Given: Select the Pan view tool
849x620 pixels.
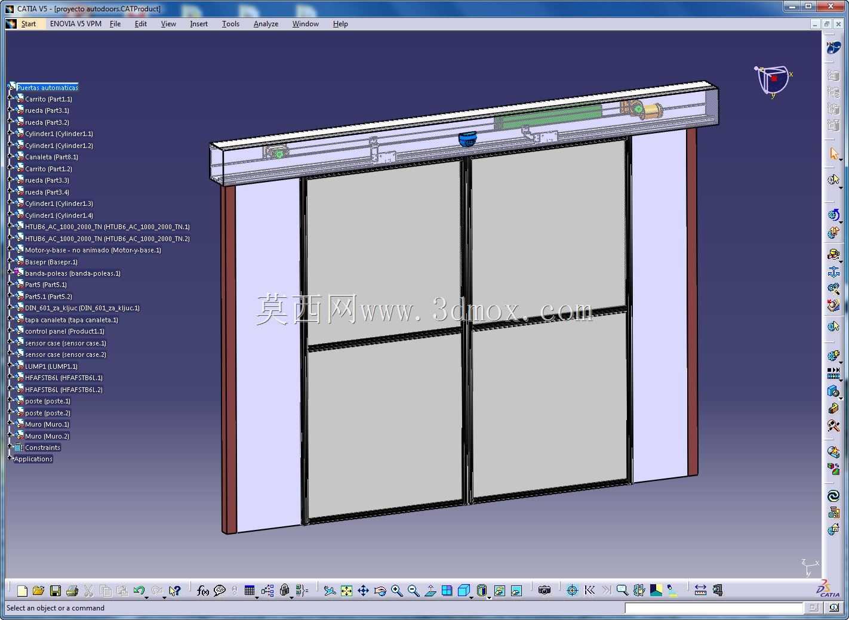Looking at the screenshot, I should click(363, 591).
